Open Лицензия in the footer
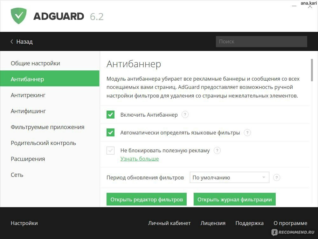 pos(213,223)
